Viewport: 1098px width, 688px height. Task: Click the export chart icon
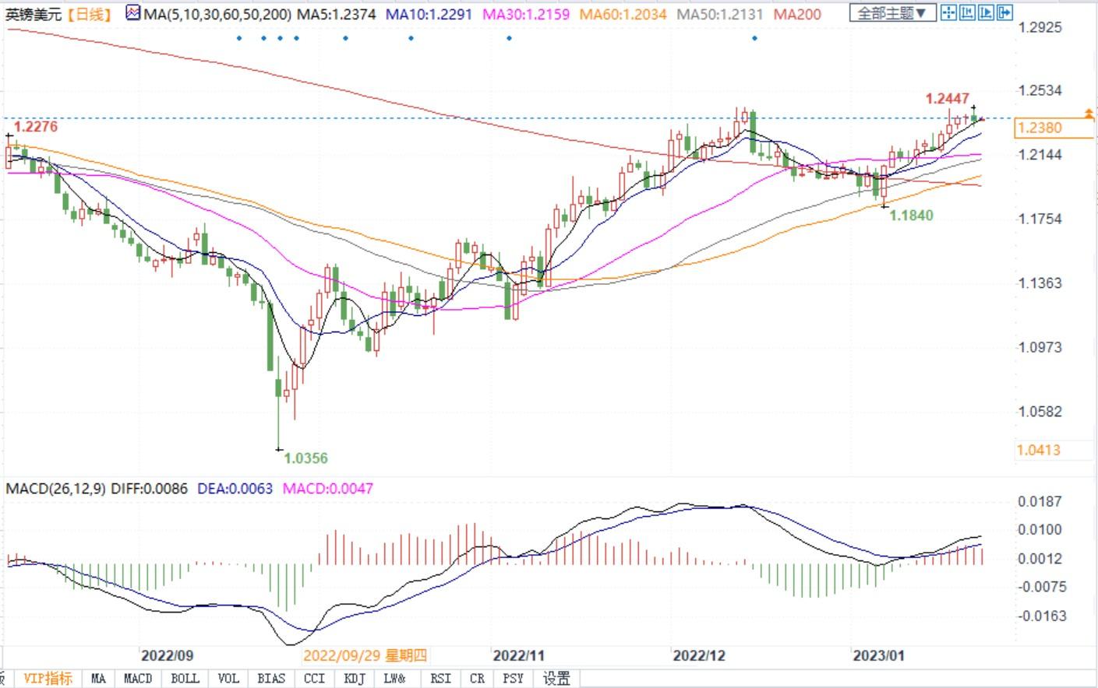coord(1004,12)
